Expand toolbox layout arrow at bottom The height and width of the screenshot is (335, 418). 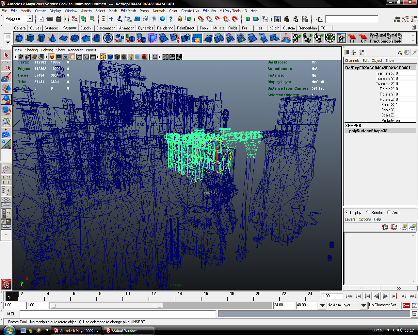[x=6, y=235]
